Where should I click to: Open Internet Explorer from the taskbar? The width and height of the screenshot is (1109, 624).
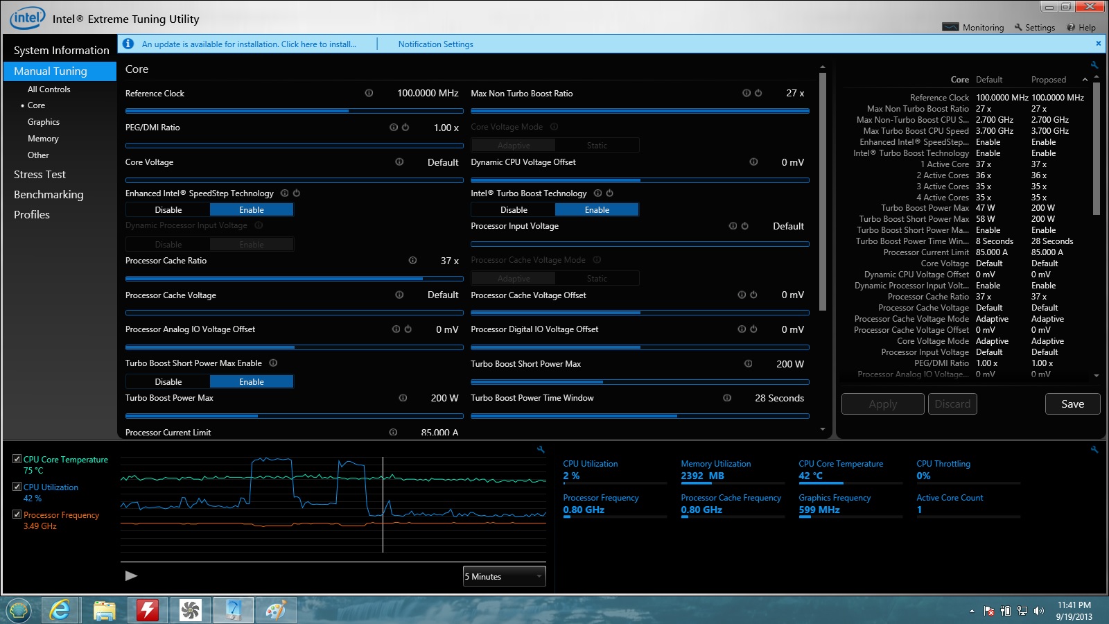60,610
